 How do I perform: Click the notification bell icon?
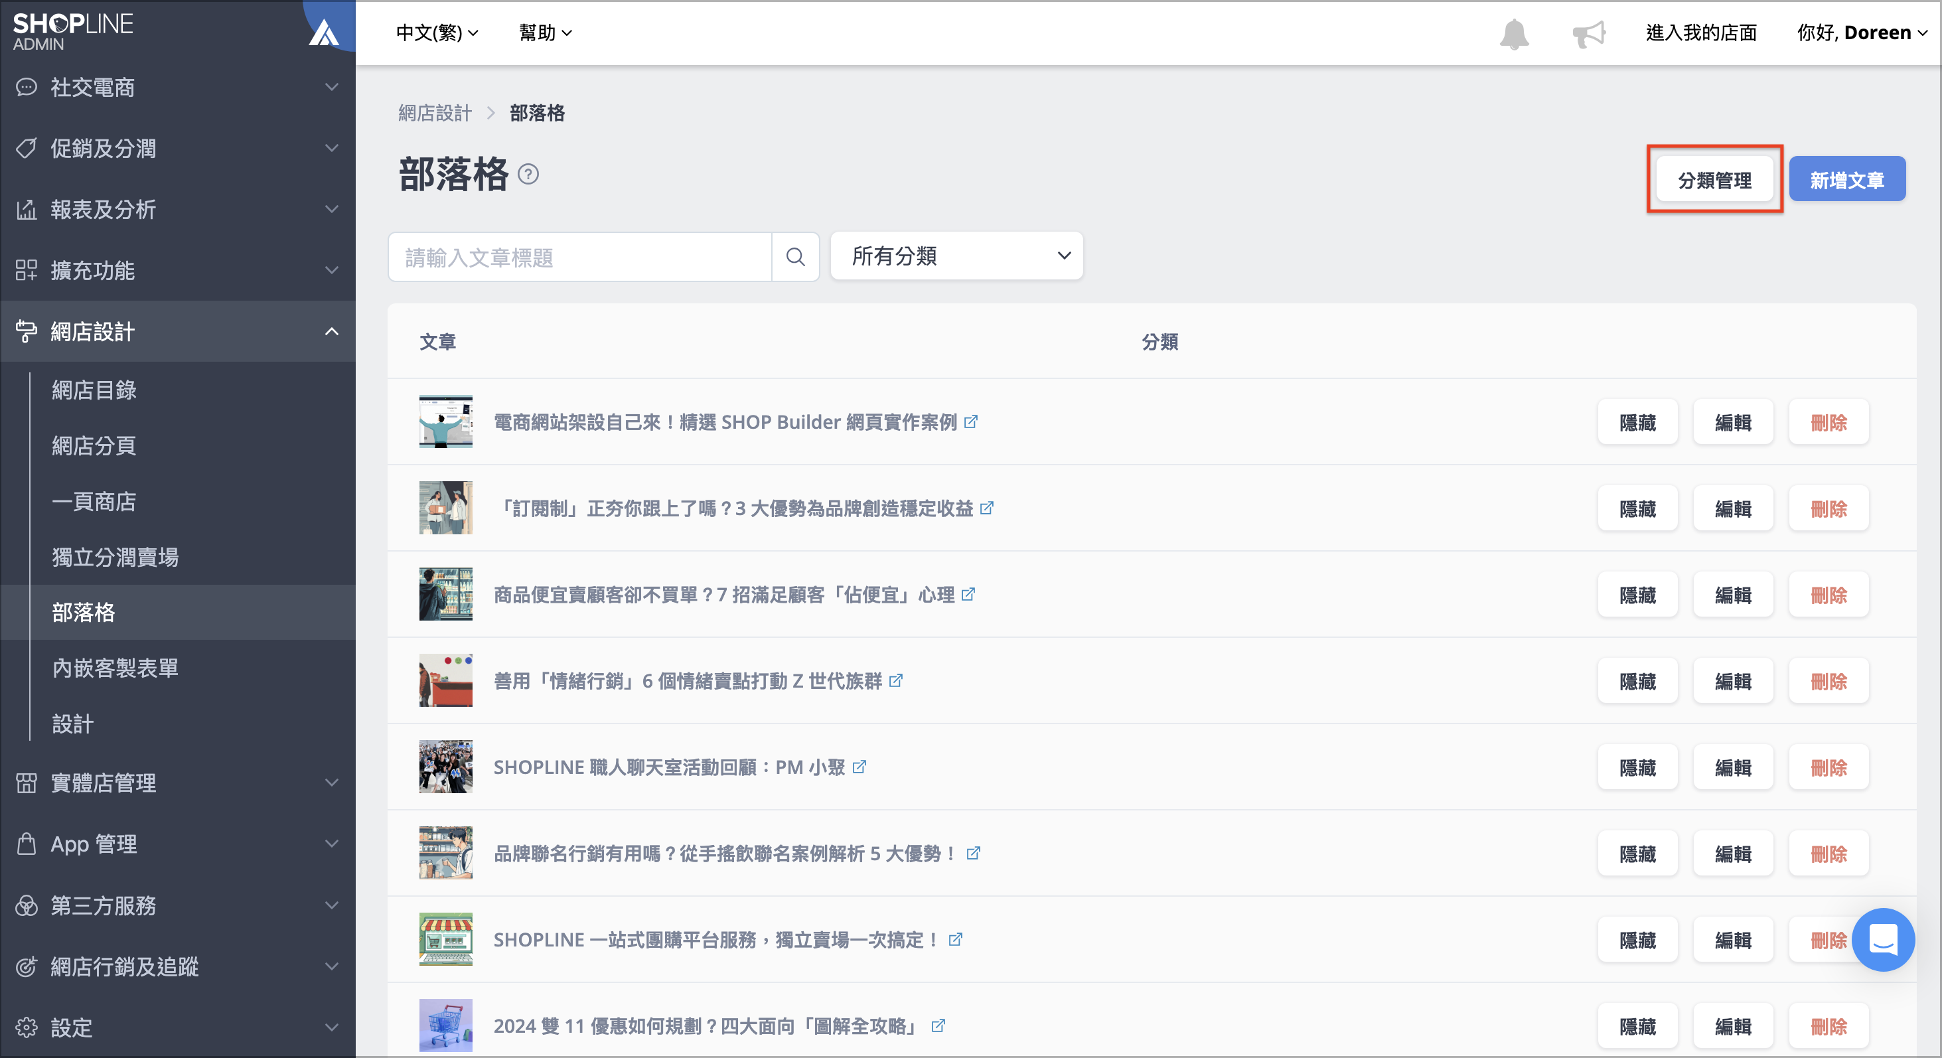point(1514,34)
